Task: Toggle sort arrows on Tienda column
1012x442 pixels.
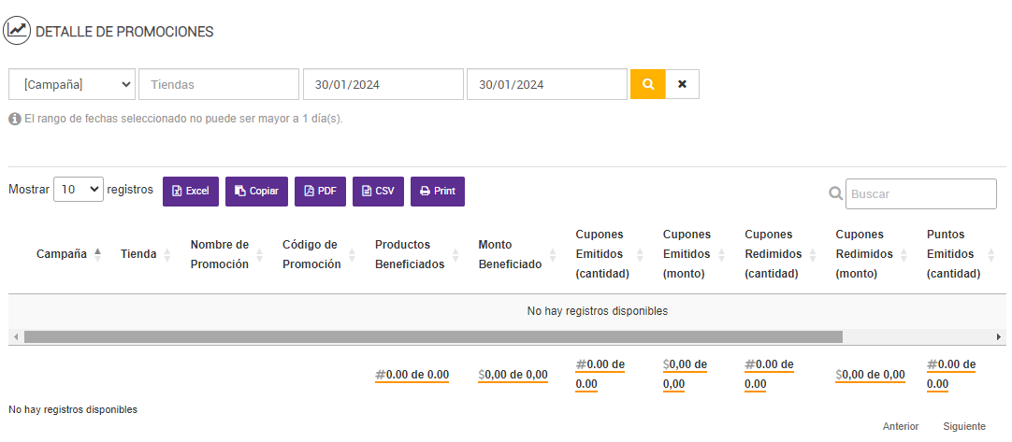Action: point(167,255)
